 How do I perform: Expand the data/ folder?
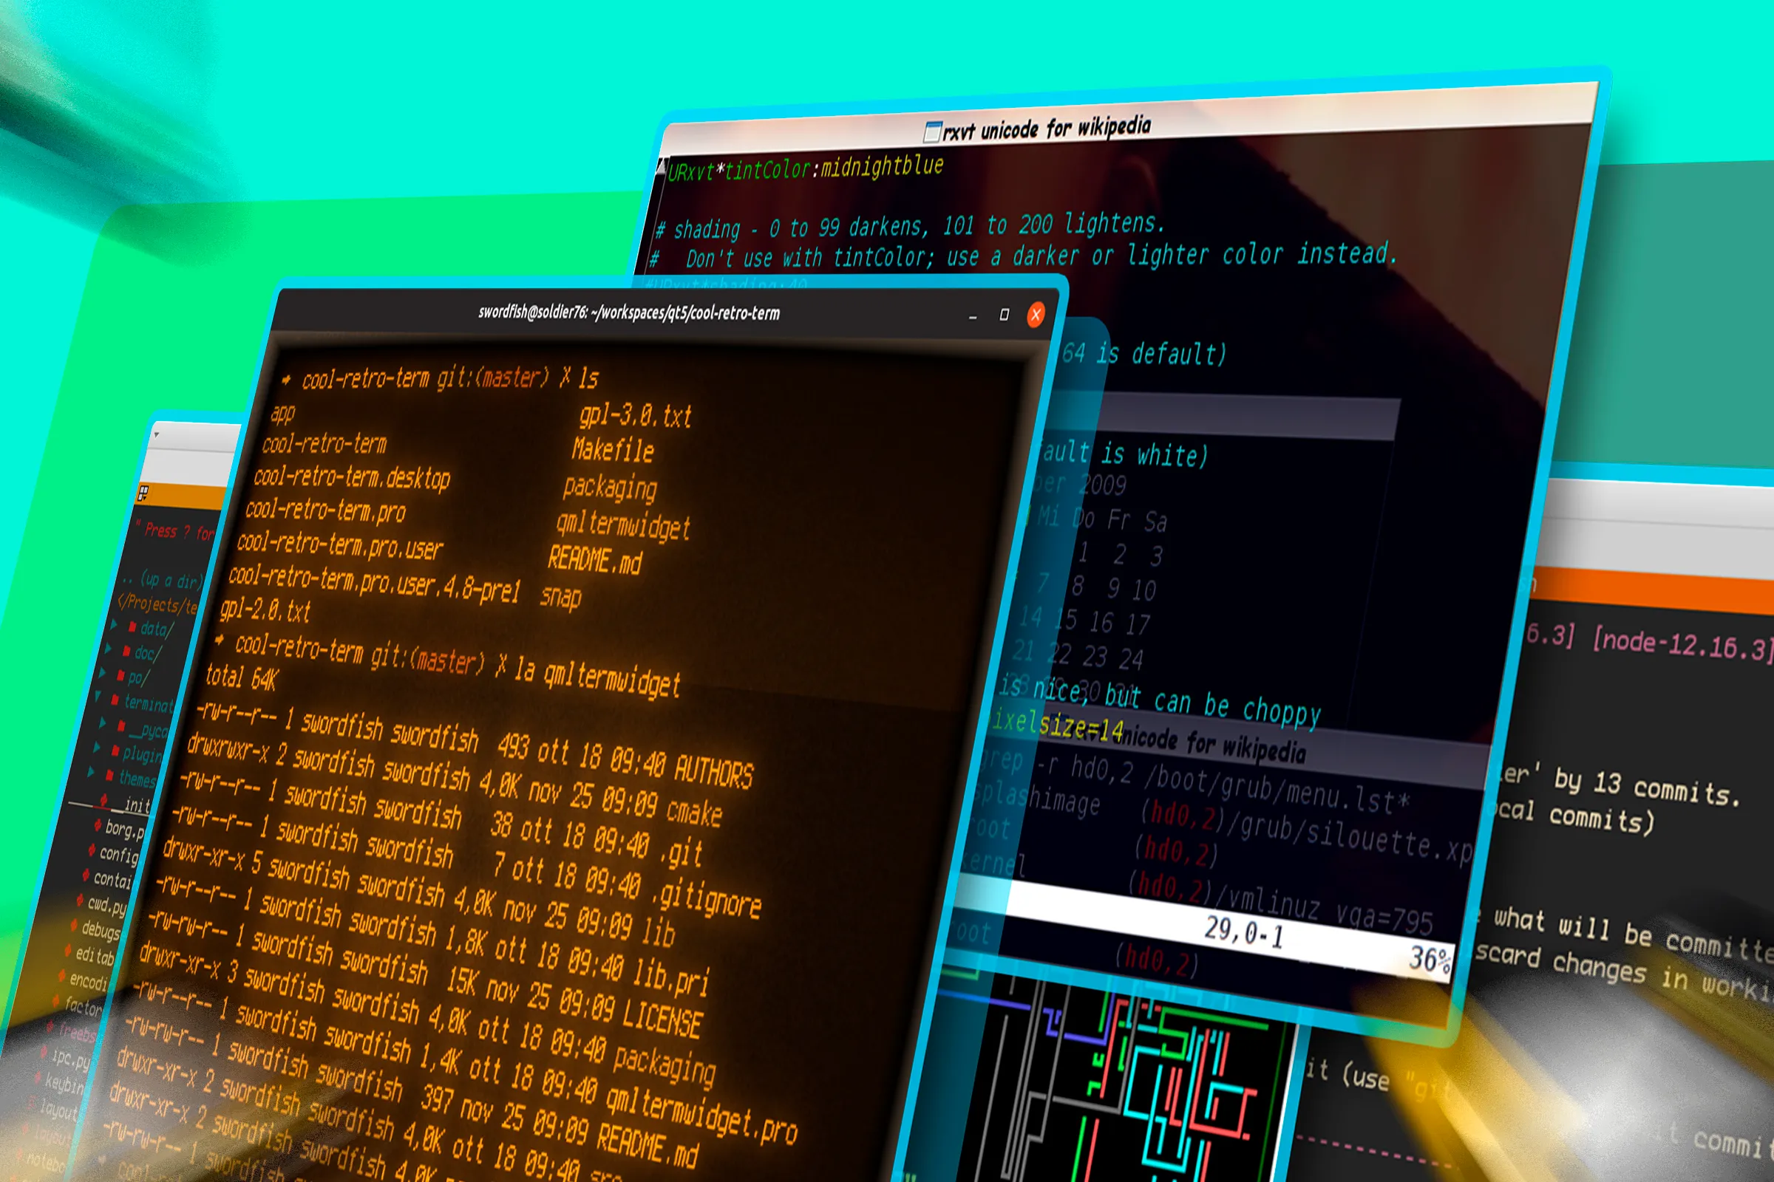pos(115,624)
